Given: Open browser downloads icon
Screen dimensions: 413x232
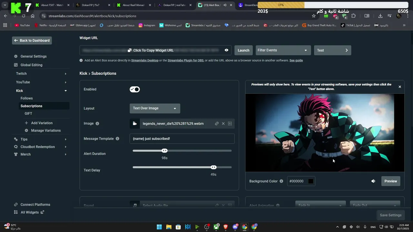Looking at the screenshot, I should point(380,16).
